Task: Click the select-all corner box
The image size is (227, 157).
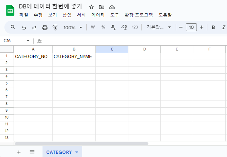Action: pos(7,49)
